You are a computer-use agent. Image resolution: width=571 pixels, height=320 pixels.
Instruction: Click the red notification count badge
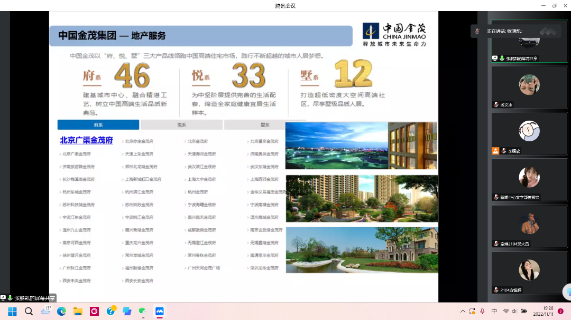[x=560, y=311]
